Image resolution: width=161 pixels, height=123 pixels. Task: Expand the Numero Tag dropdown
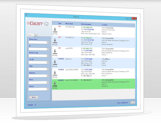tap(48, 56)
